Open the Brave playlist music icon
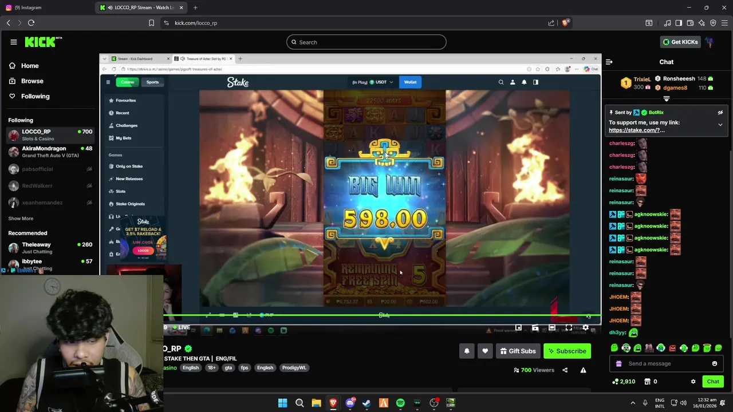 [x=667, y=23]
